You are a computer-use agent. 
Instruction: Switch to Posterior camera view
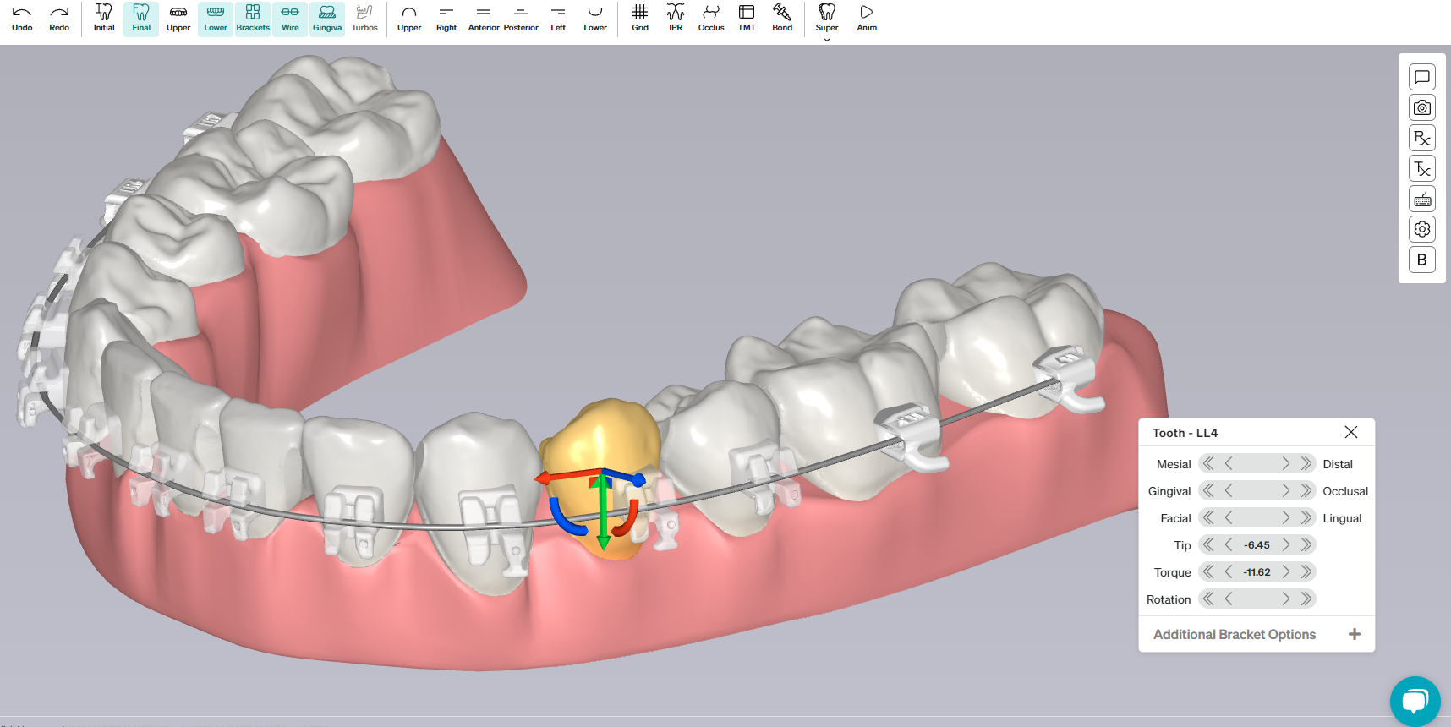coord(521,19)
